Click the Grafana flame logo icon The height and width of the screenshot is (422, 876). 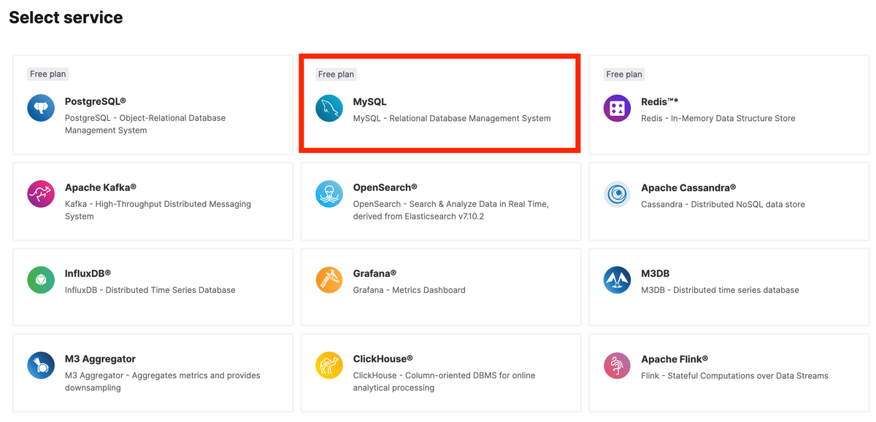click(x=328, y=279)
